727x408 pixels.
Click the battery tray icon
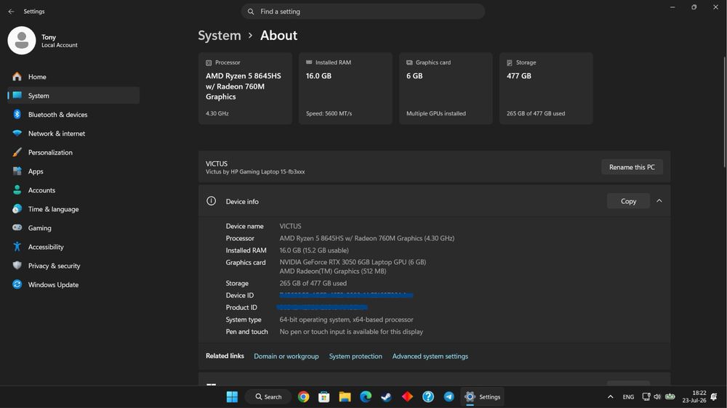coord(670,397)
